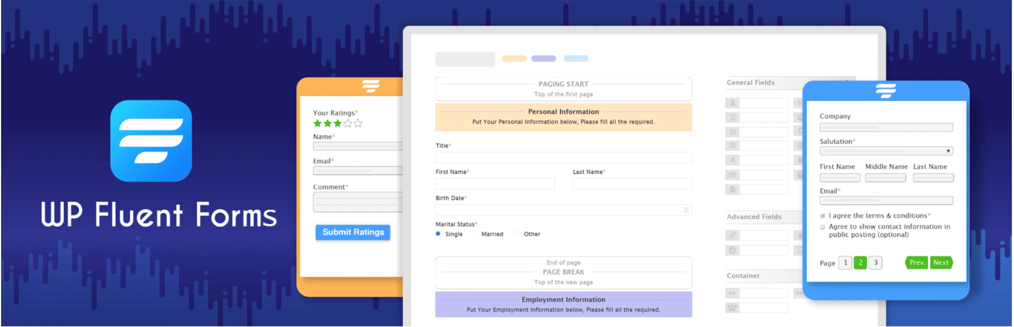Add the hash number field in General Fields
The height and width of the screenshot is (327, 1014).
point(757,160)
